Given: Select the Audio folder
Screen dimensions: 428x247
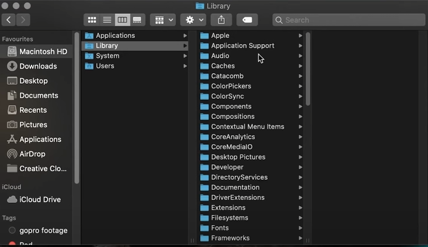Looking at the screenshot, I should coord(250,56).
